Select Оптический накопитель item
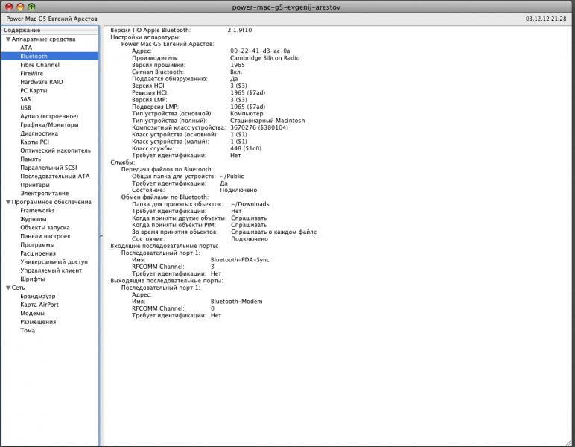The width and height of the screenshot is (575, 447). point(55,150)
